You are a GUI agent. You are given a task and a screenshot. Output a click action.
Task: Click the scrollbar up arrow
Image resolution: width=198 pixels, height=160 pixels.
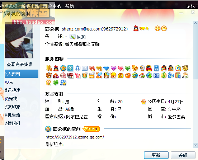tap(195, 23)
